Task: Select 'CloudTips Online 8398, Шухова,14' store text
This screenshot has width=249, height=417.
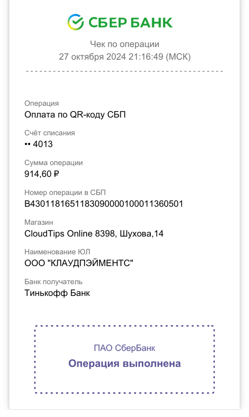Action: pos(94,234)
